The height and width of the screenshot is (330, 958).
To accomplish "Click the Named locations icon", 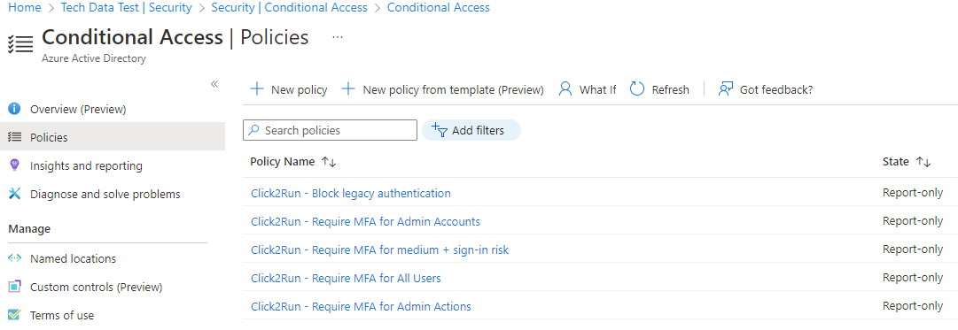I will click(14, 258).
